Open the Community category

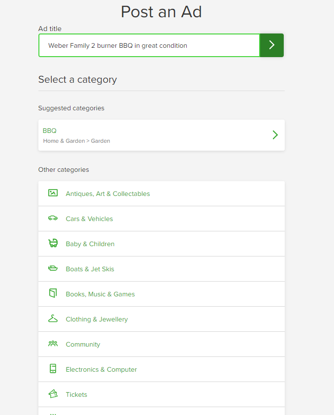162,344
